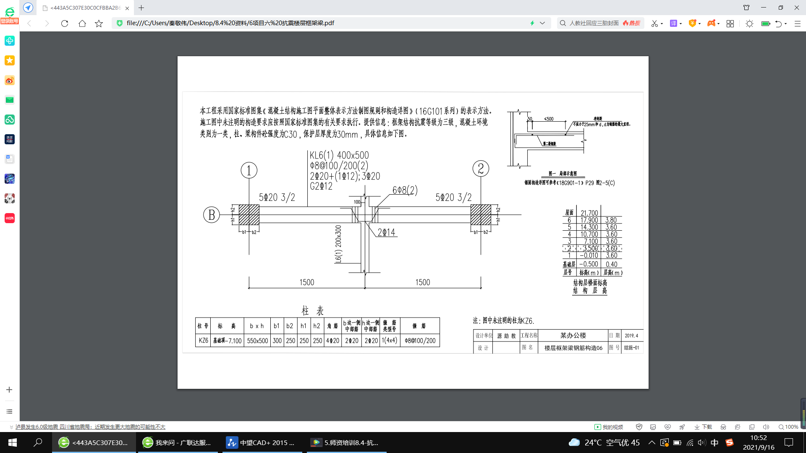This screenshot has width=806, height=453.
Task: Click the undo closed-tab arrow icon
Action: tap(779, 23)
